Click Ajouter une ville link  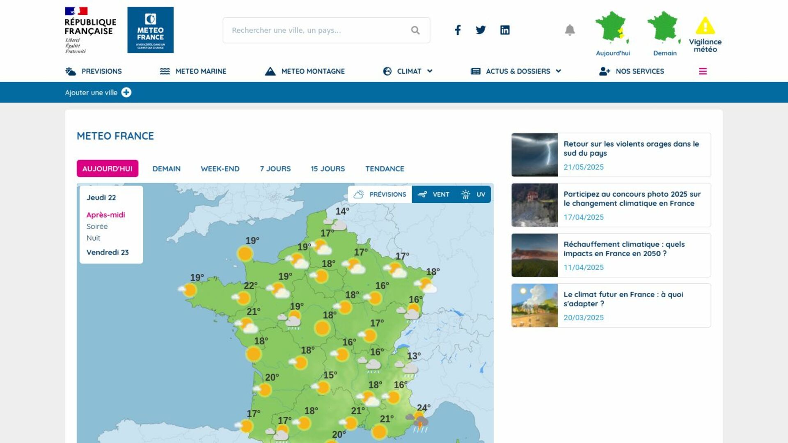coord(91,92)
